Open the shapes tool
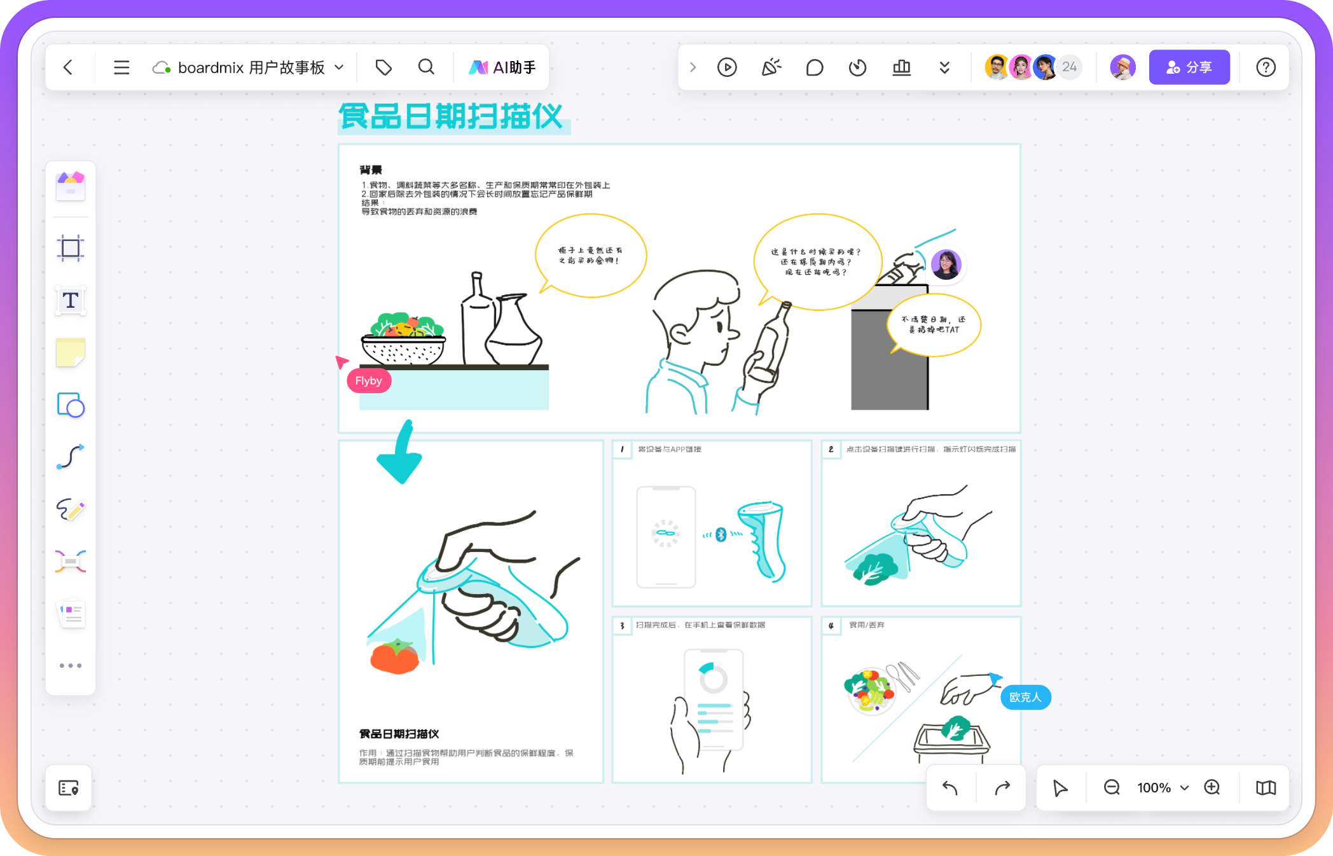 click(x=71, y=405)
